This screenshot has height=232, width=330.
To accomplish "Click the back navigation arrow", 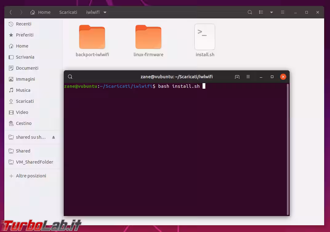I will [11, 12].
